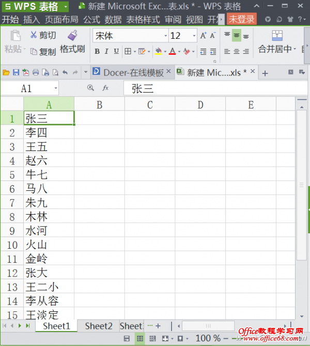Open the WPS 表格 application menu dropdown
This screenshot has width=310, height=346.
pyautogui.click(x=66, y=7)
